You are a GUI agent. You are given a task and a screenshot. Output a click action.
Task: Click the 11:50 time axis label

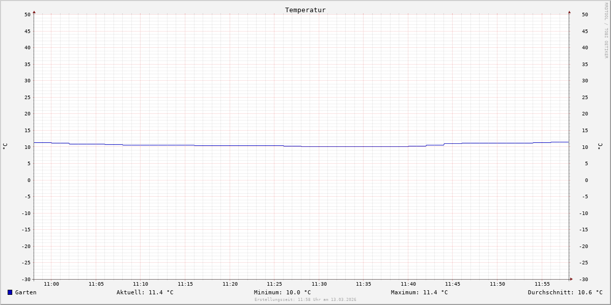[x=497, y=284]
